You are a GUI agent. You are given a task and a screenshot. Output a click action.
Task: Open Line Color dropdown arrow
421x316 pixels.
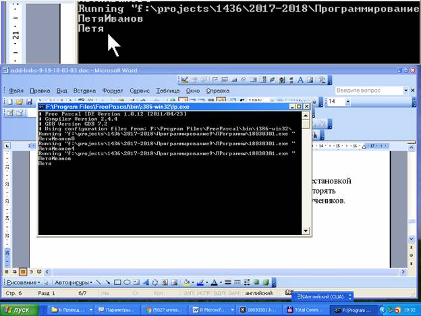click(x=206, y=282)
